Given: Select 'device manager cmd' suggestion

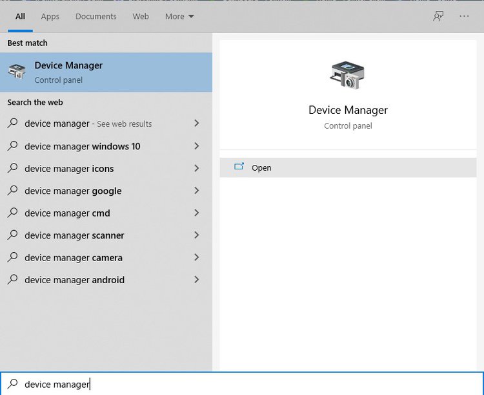Looking at the screenshot, I should [106, 213].
